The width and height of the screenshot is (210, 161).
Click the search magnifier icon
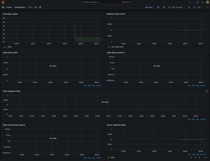pyautogui.click(x=82, y=2)
